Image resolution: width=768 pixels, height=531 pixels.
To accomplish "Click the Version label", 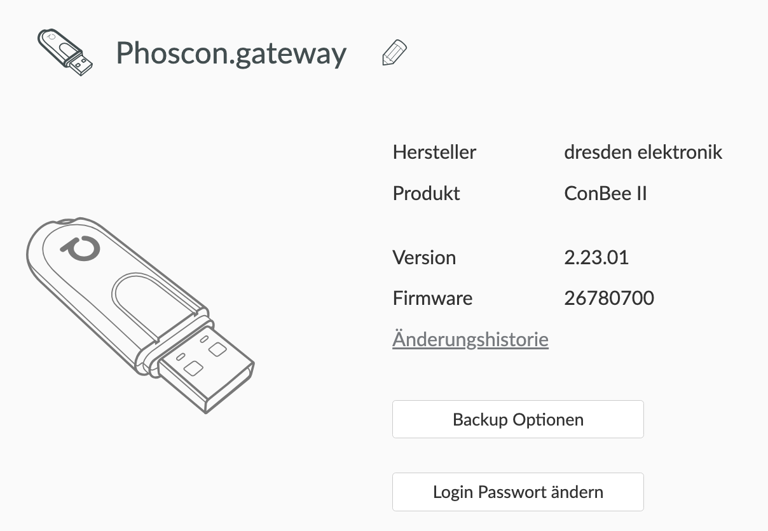I will pyautogui.click(x=424, y=257).
